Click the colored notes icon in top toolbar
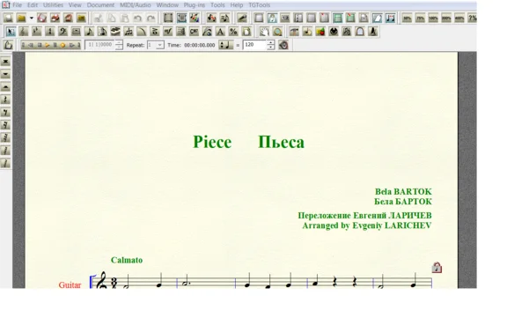The width and height of the screenshot is (507, 325). click(195, 18)
